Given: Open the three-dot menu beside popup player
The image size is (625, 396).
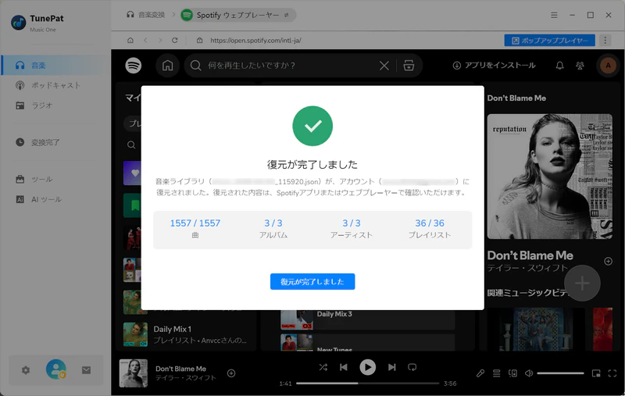Looking at the screenshot, I should tap(605, 41).
